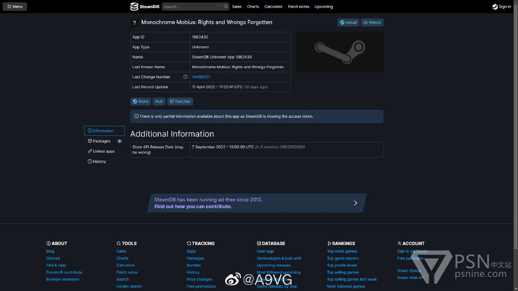Screen dimensions: 518x291
Task: Select the Linked apps tab
Action: 104,151
